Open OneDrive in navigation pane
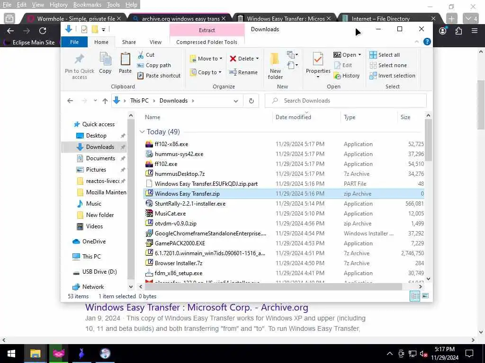Image resolution: width=485 pixels, height=363 pixels. [x=94, y=242]
